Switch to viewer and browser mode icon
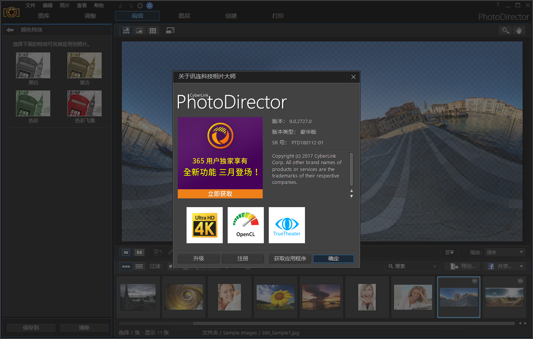Screen dimensions: 533x339 point(126,30)
